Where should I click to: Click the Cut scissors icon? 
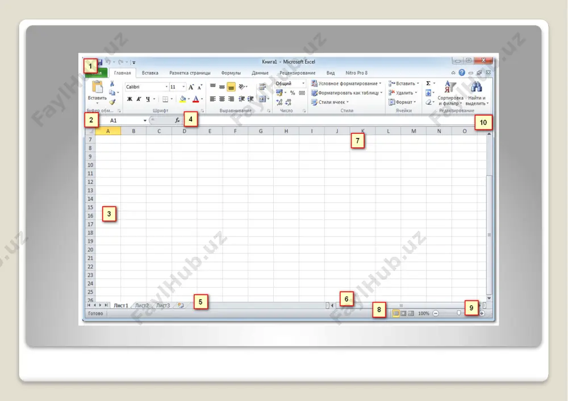(112, 83)
